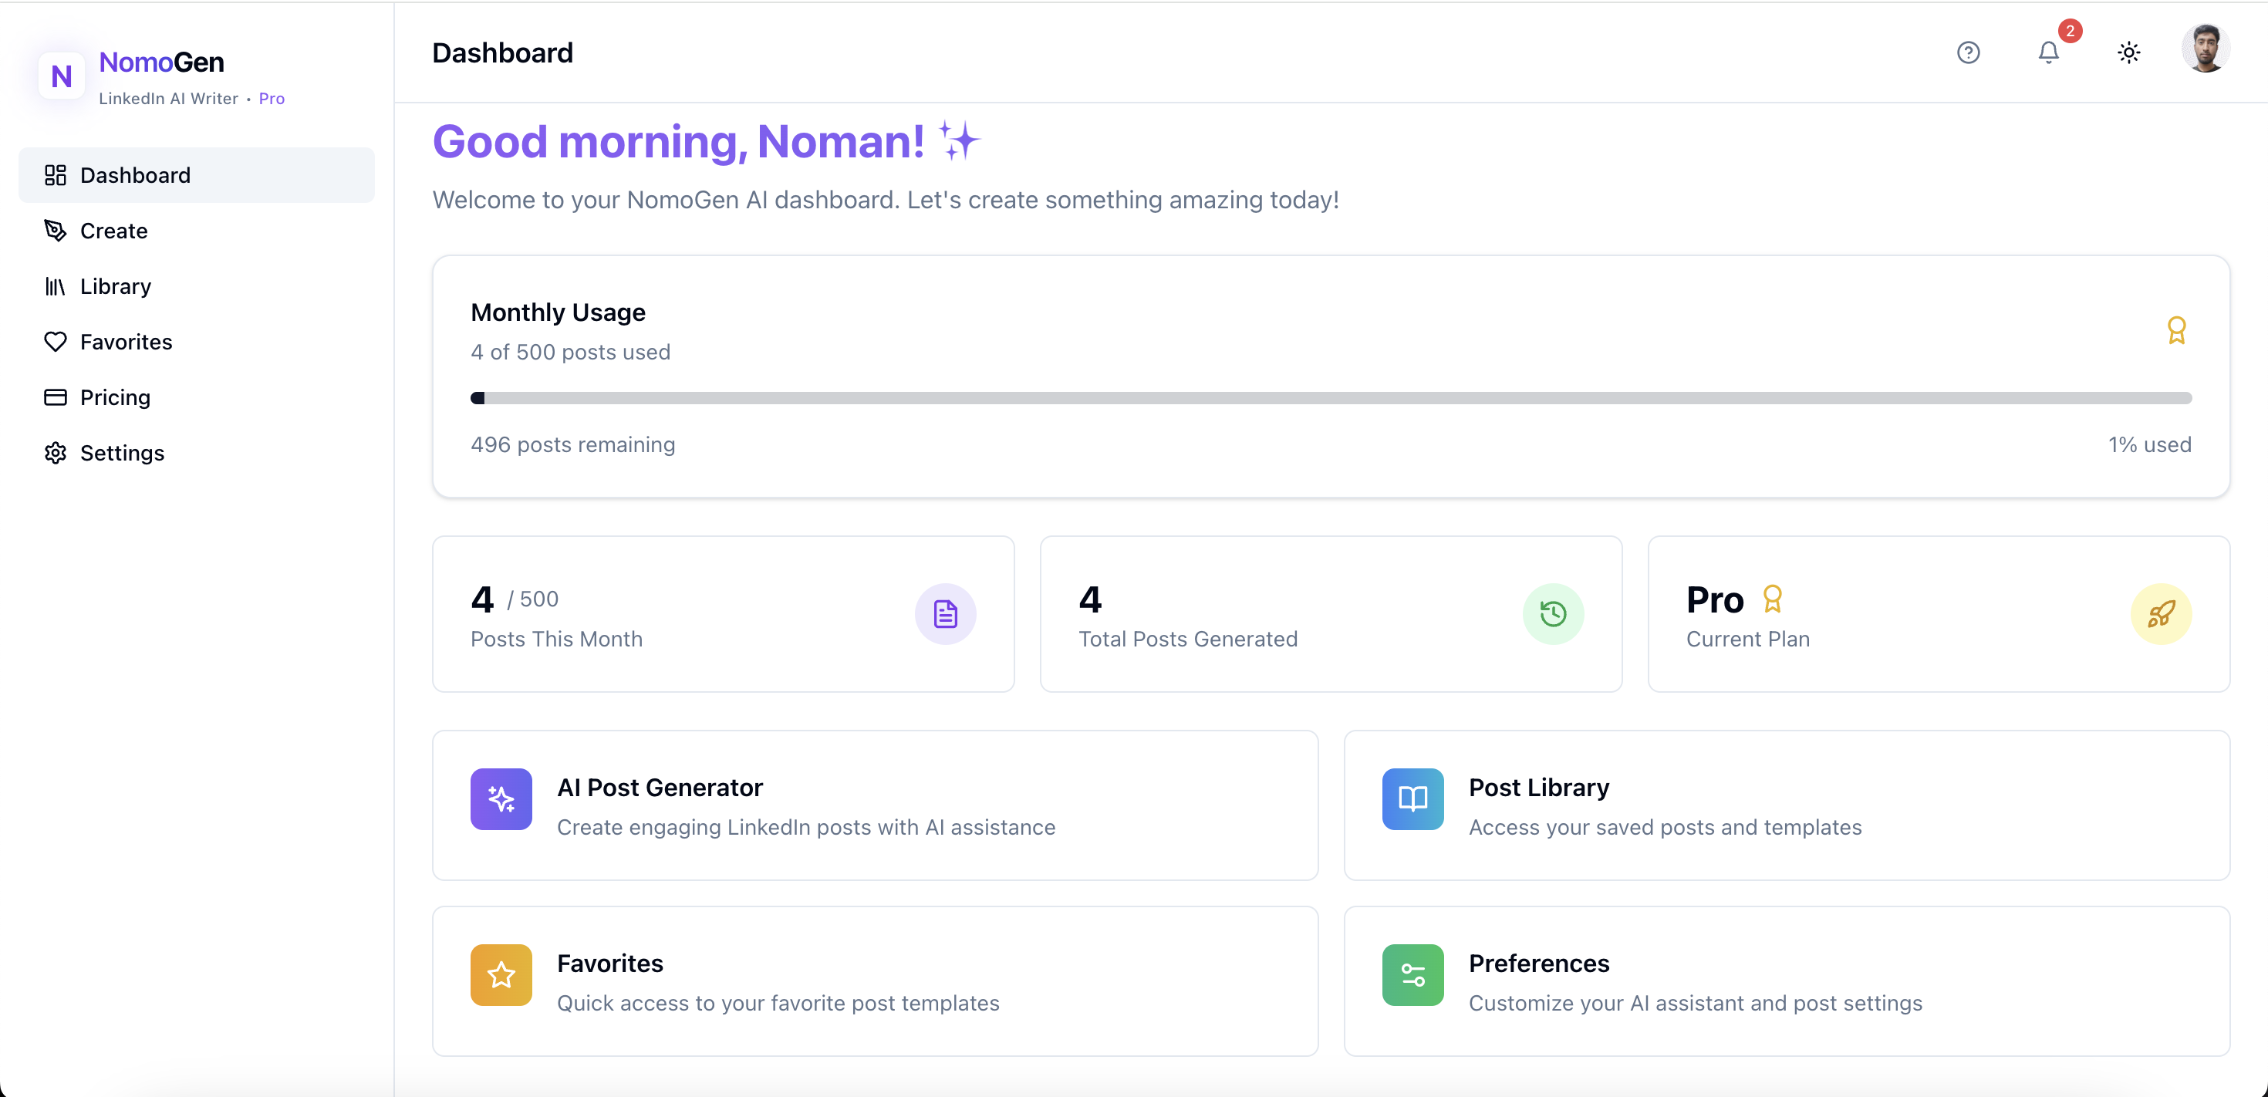Click the award badge in Monthly Usage card

[2175, 330]
